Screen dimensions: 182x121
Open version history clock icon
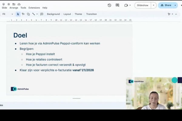pos(109,5)
